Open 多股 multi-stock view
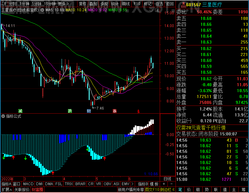Viewport: 249px width, 193px height. point(104,4)
